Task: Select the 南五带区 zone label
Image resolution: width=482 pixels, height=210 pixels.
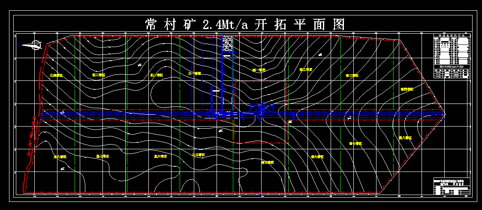Action: 268,163
